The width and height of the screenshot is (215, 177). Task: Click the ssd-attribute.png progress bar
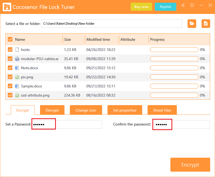tap(174, 95)
